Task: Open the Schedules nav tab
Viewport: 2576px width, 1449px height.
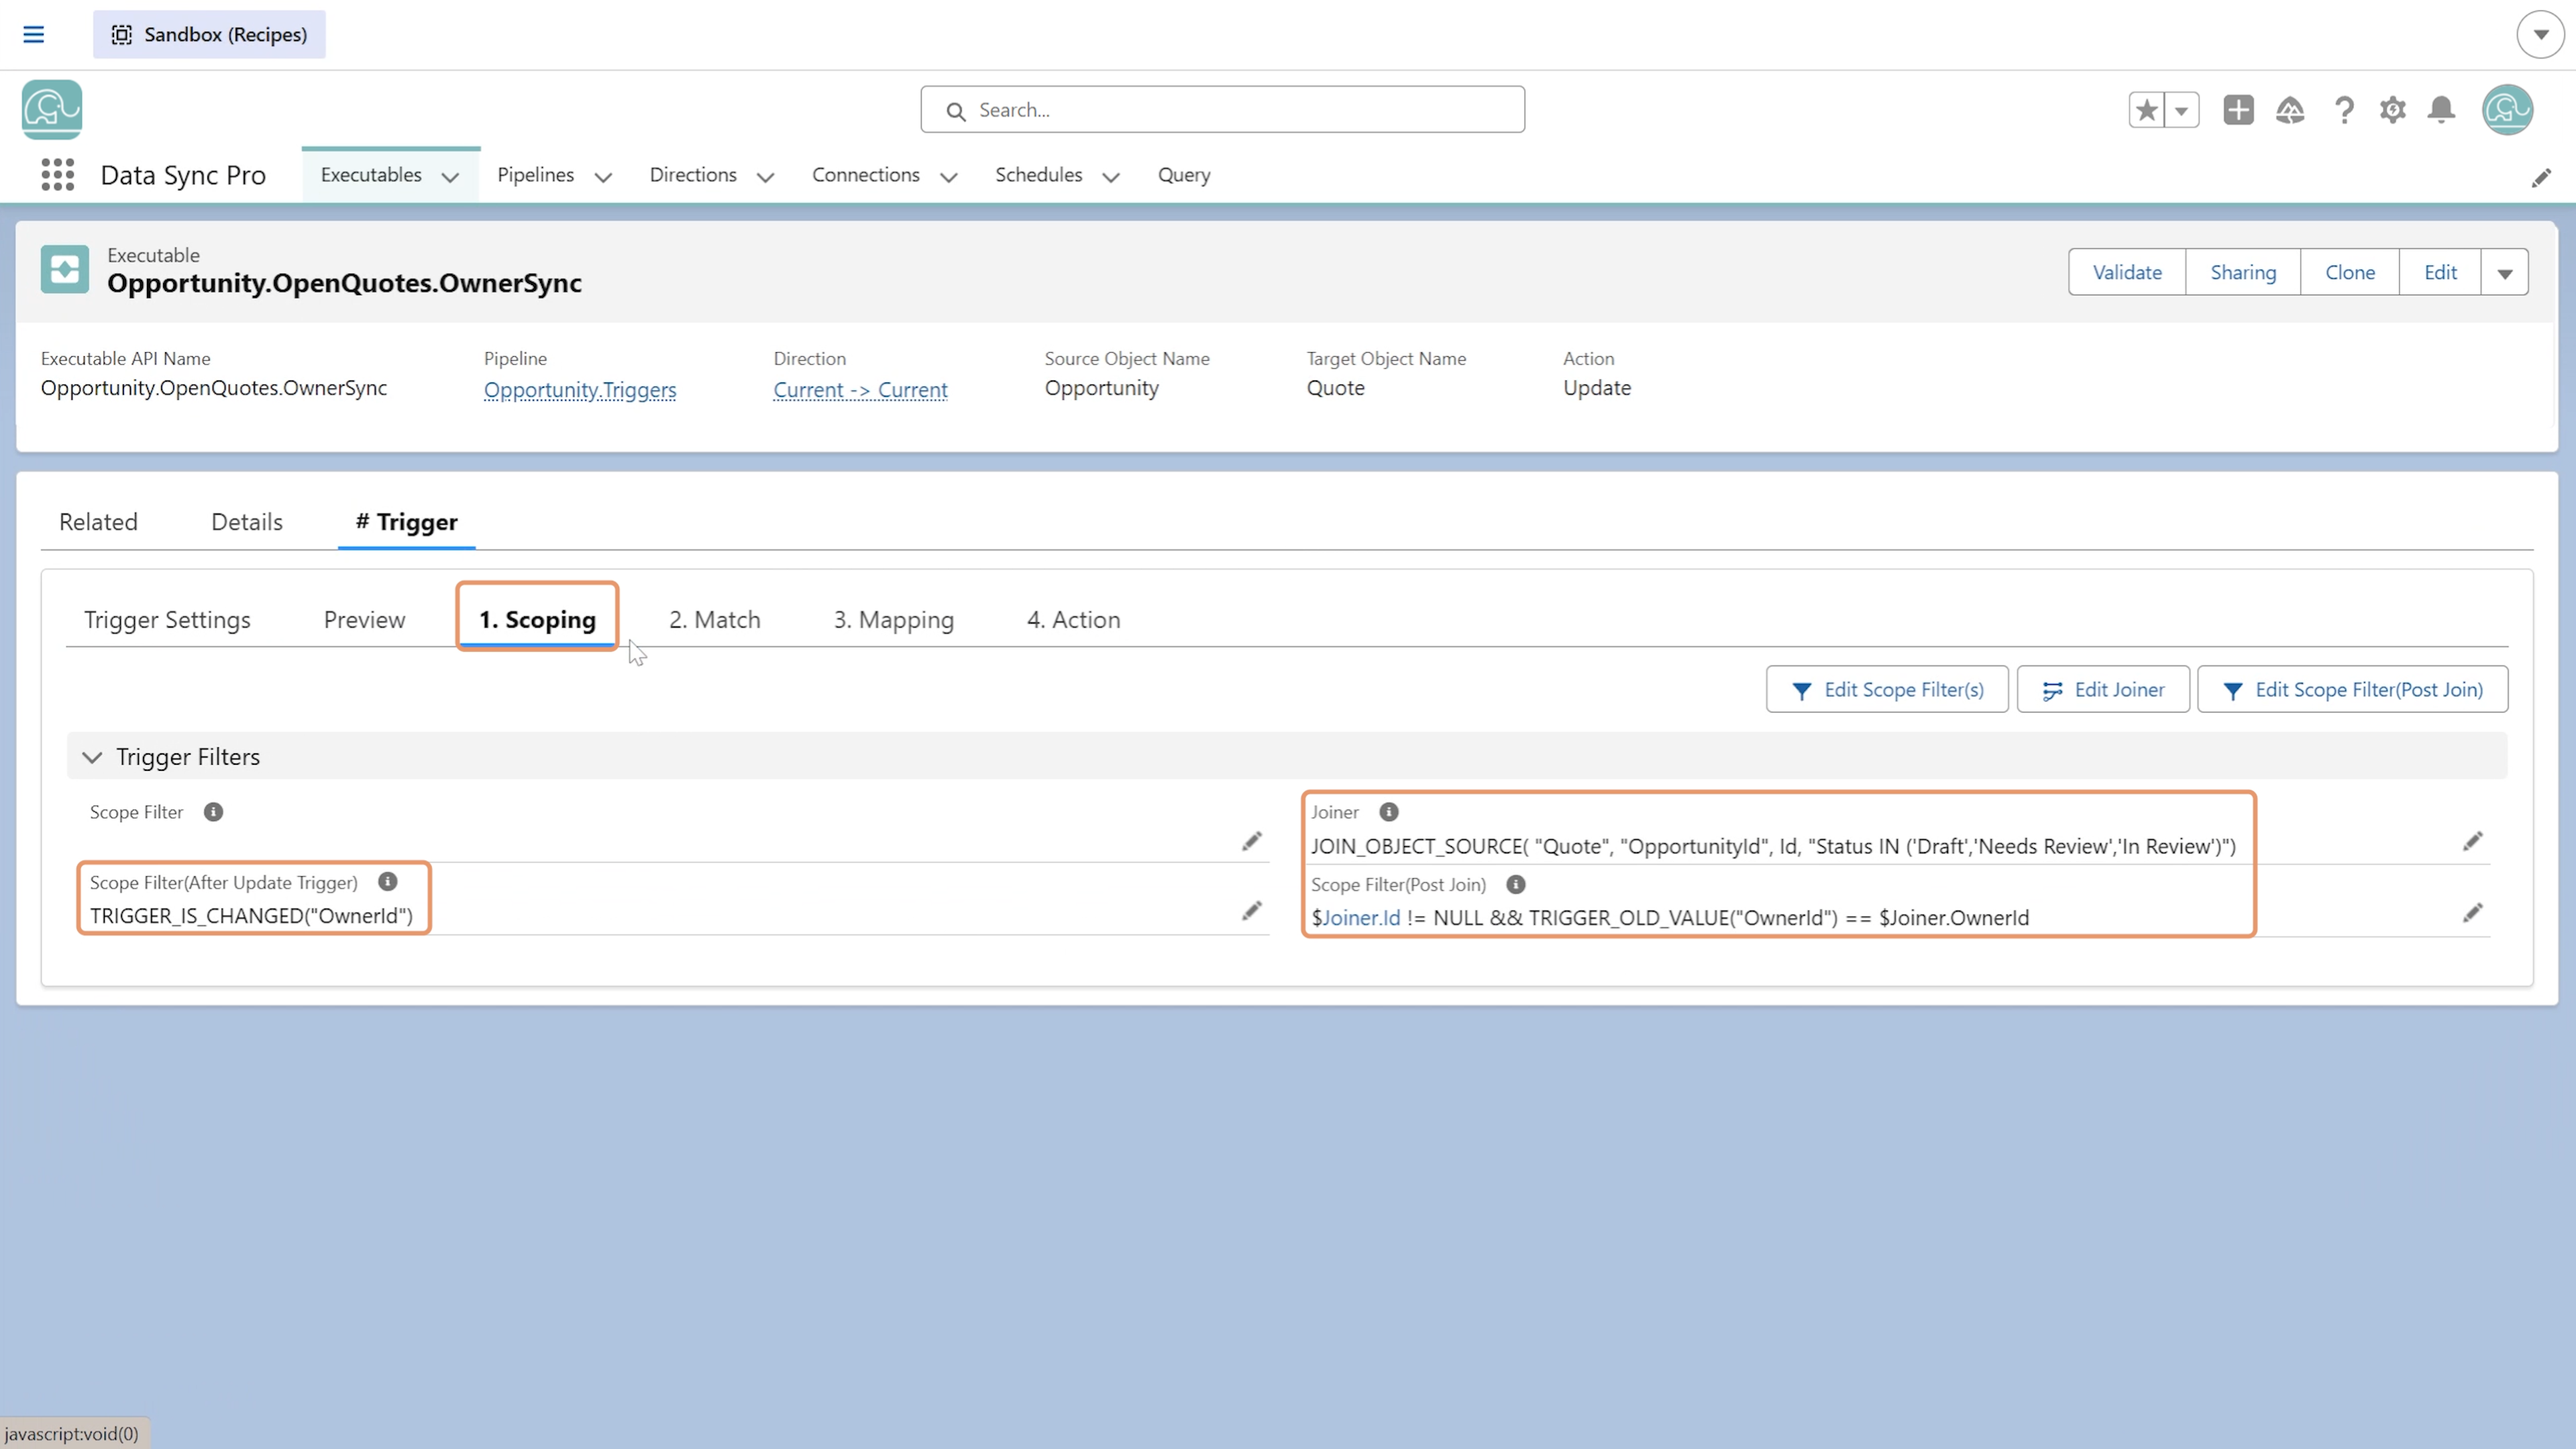Action: click(1038, 175)
